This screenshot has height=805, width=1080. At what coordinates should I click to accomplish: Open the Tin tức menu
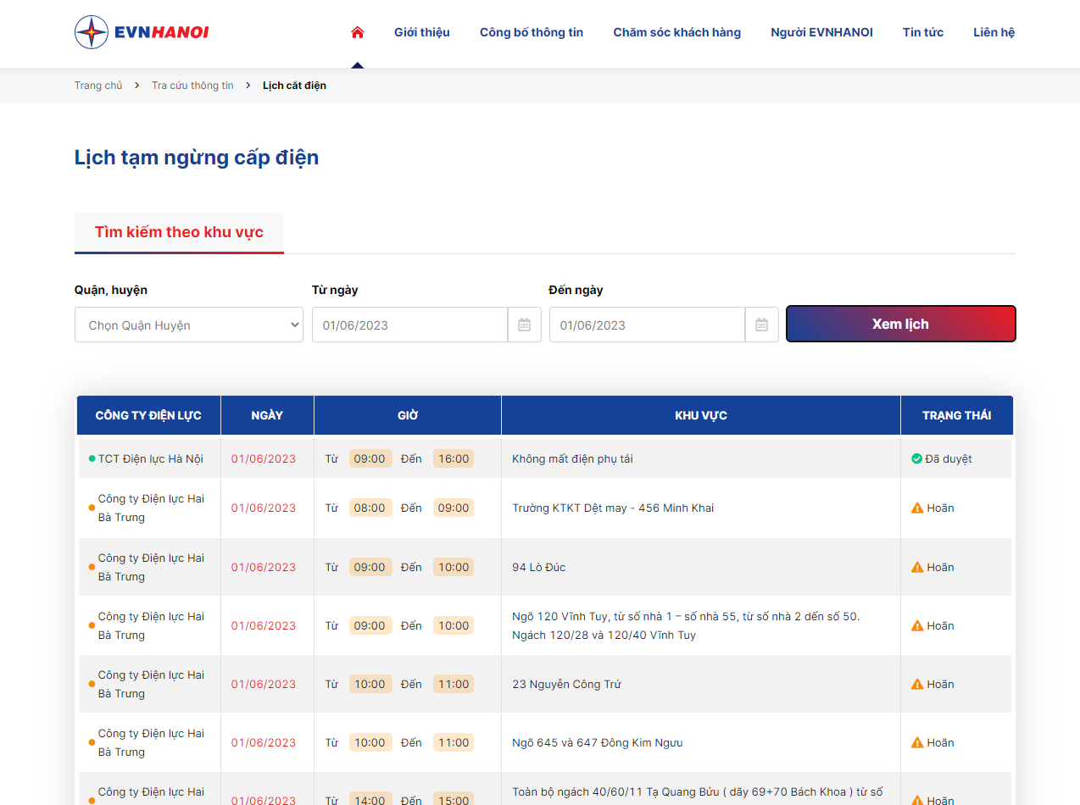tap(923, 32)
